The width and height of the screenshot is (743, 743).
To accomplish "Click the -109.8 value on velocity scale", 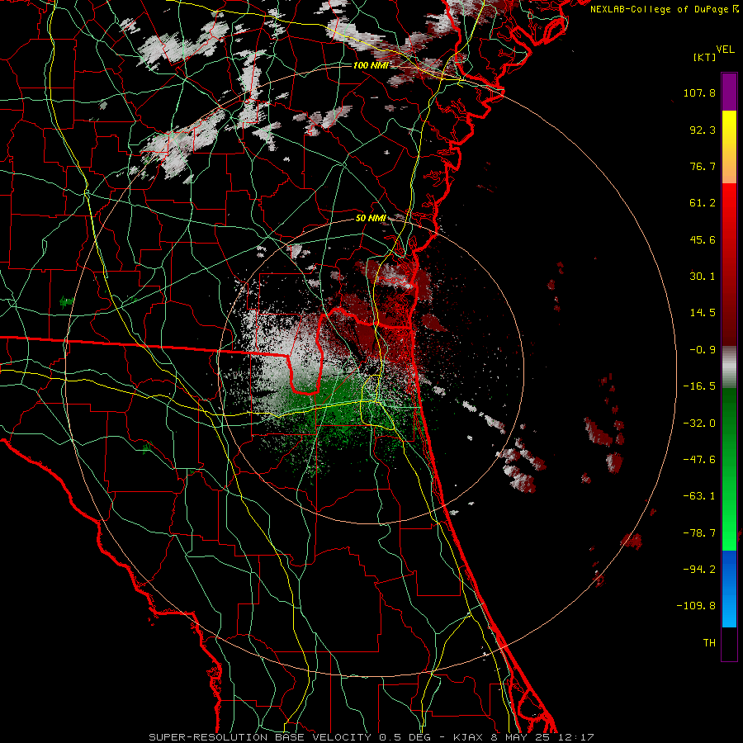I will coord(696,606).
